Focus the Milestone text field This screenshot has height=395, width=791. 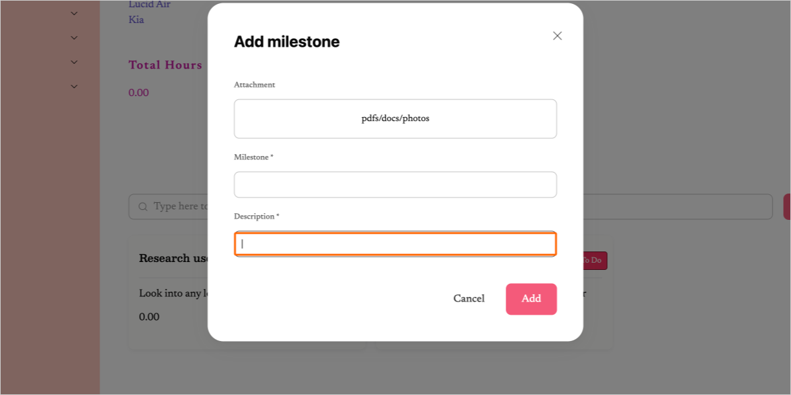[x=395, y=185]
